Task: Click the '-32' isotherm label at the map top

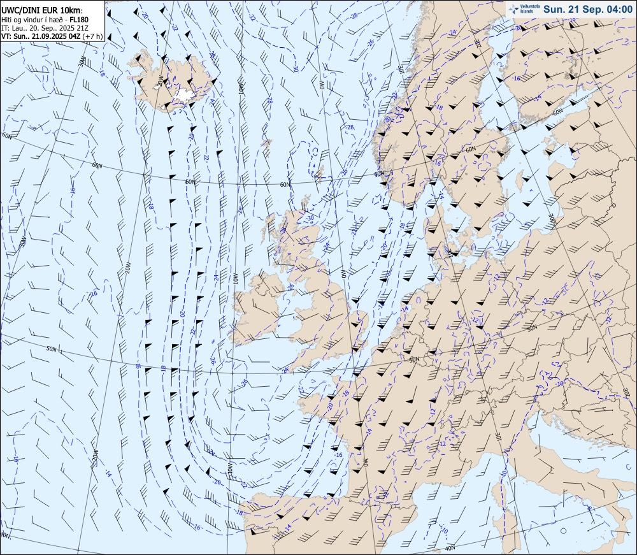Action: click(x=252, y=17)
